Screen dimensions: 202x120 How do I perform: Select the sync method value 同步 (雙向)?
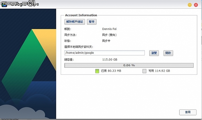coord(109,35)
